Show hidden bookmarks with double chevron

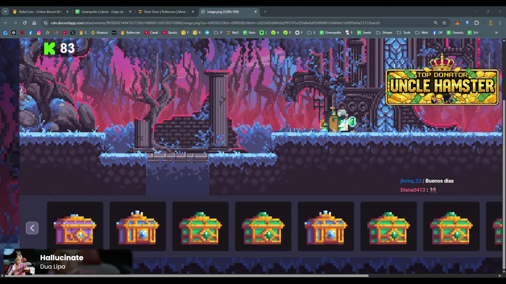tap(496, 33)
